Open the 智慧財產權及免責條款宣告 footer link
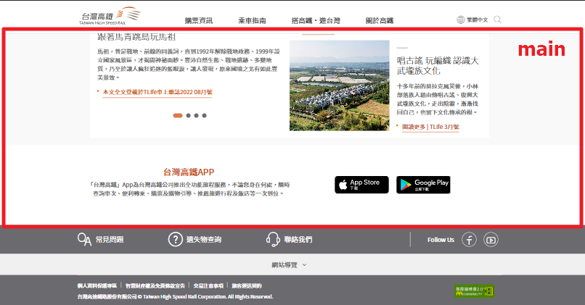The image size is (585, 305). 155,285
